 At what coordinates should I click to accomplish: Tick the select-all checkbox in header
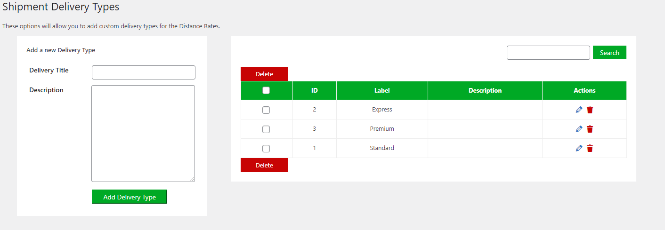(x=266, y=90)
